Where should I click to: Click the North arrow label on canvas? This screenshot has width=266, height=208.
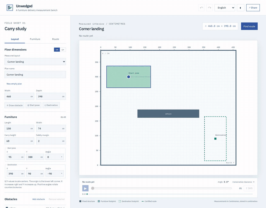coord(230,163)
